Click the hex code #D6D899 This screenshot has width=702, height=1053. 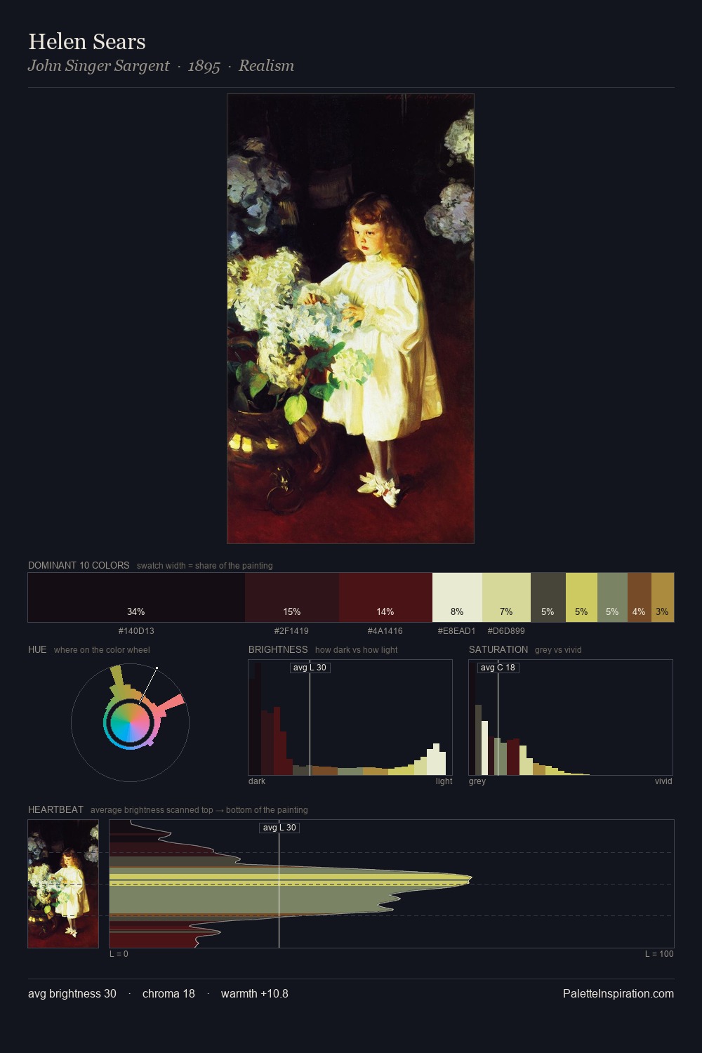(506, 631)
